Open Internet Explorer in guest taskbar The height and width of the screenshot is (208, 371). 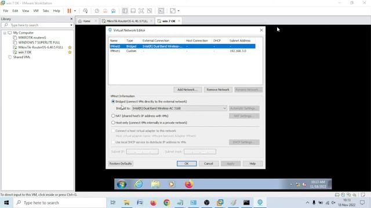point(139,184)
